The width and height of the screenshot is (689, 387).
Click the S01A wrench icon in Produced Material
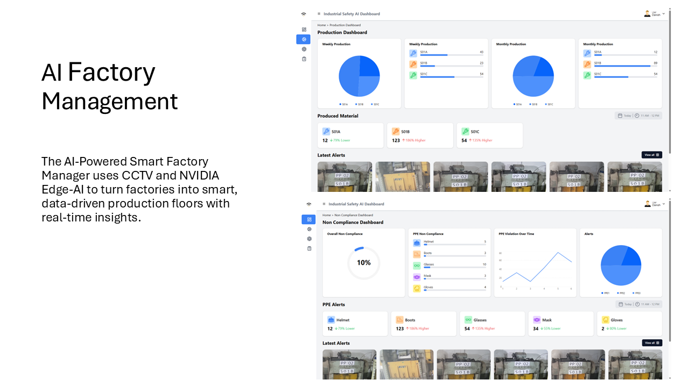326,132
